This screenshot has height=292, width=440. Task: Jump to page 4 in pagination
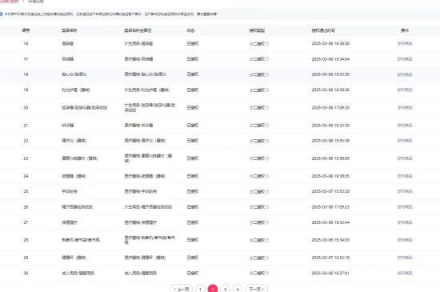click(238, 289)
